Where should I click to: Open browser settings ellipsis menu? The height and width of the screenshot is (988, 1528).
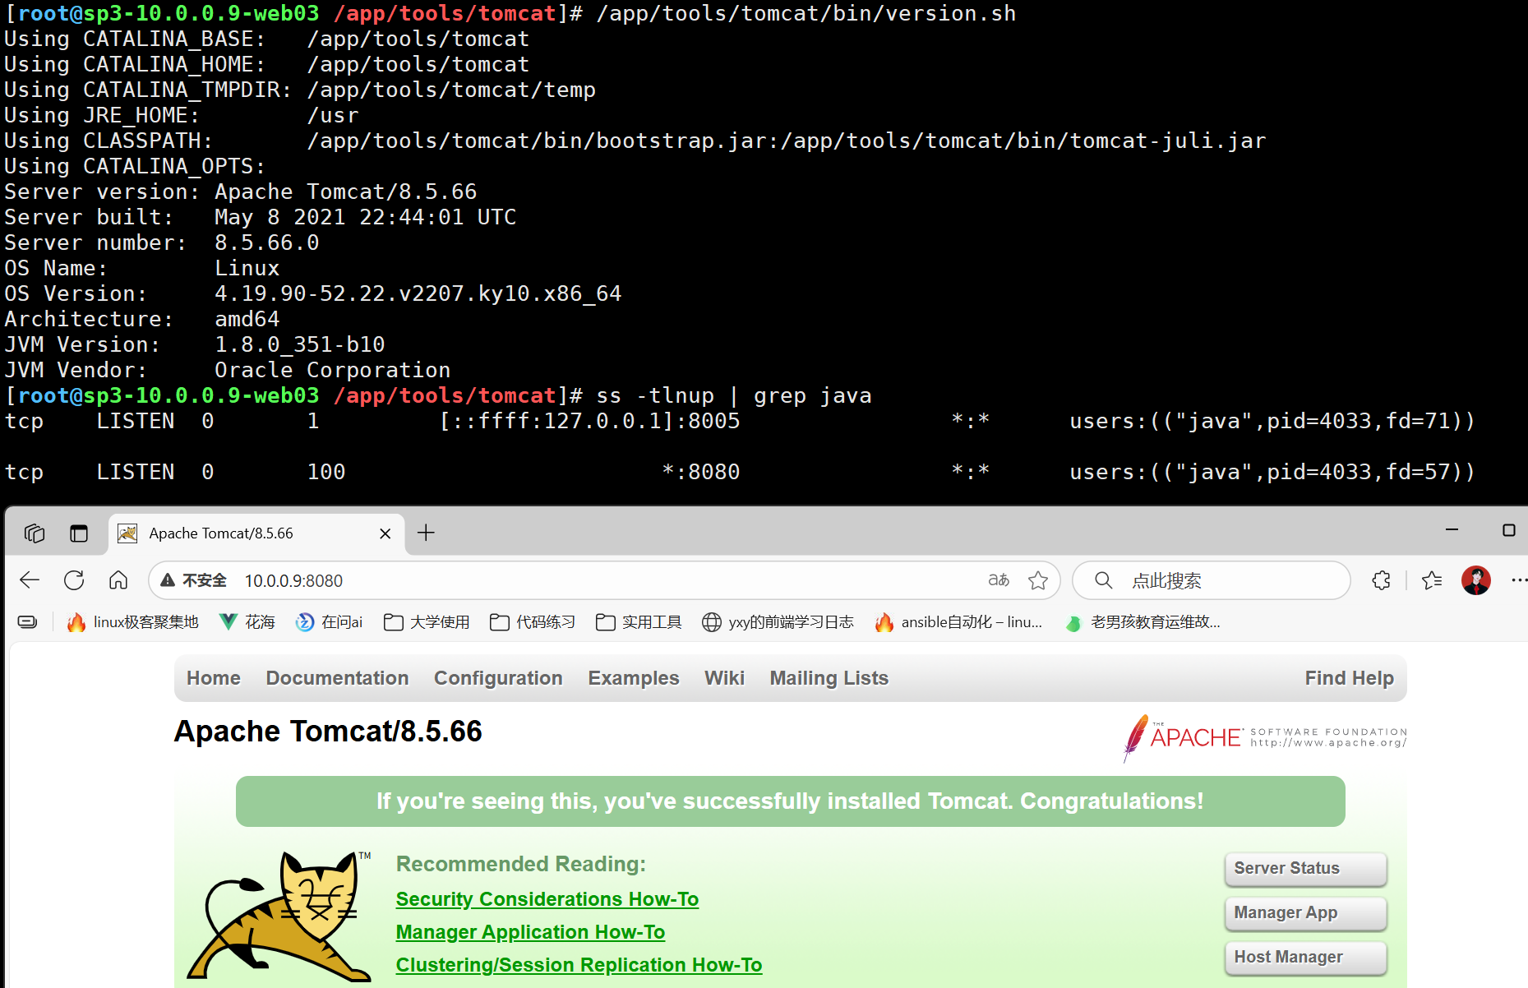point(1519,580)
